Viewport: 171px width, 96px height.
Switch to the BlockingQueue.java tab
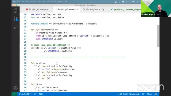[37, 10]
